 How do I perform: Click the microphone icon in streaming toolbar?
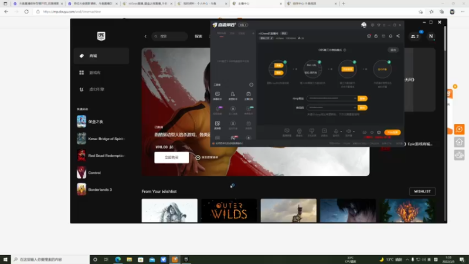pyautogui.click(x=336, y=131)
